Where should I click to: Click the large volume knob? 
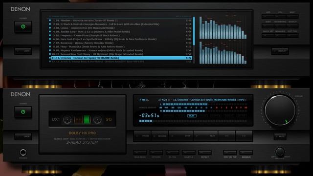click(280, 110)
